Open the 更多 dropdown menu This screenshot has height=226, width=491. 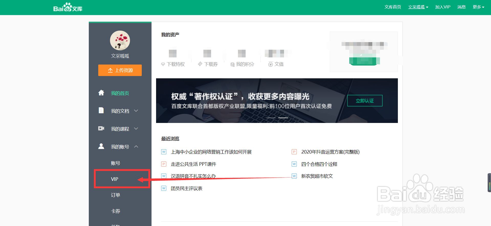pyautogui.click(x=478, y=7)
